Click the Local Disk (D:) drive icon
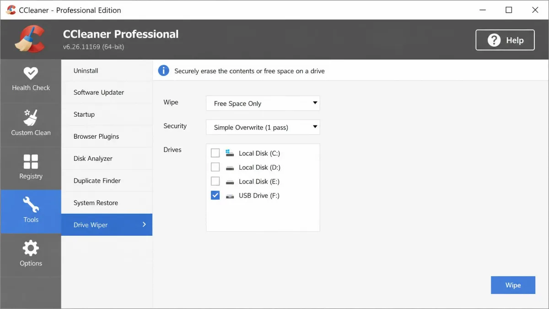This screenshot has height=309, width=549. (x=230, y=168)
